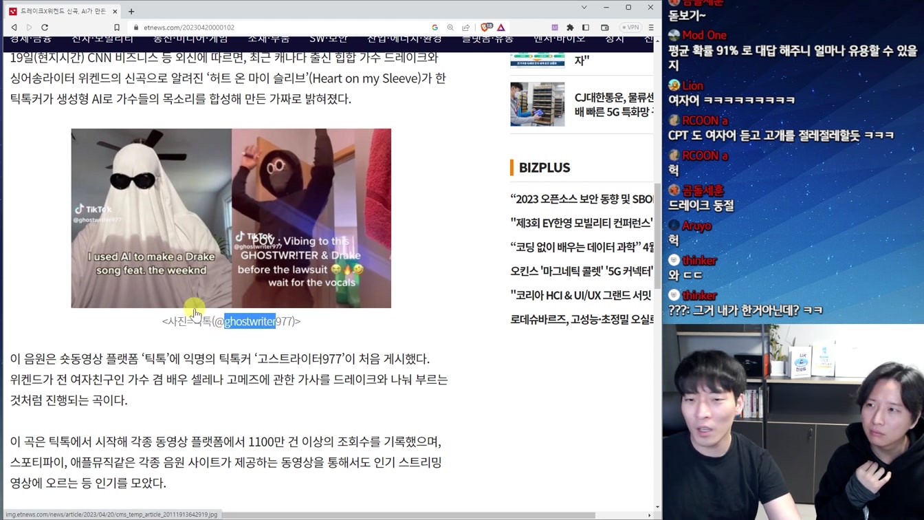
Task: Click the Mod One avatar icon in chat
Action: [x=674, y=35]
